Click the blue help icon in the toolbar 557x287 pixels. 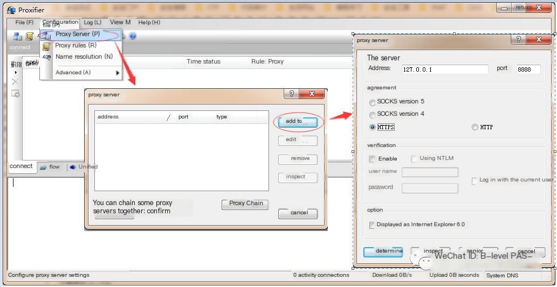[133, 36]
